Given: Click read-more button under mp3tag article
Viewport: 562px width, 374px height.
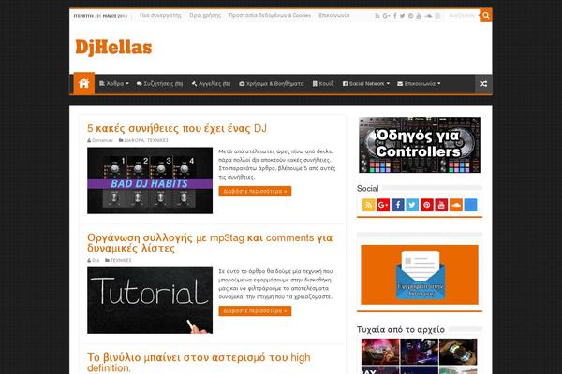Looking at the screenshot, I should click(255, 311).
